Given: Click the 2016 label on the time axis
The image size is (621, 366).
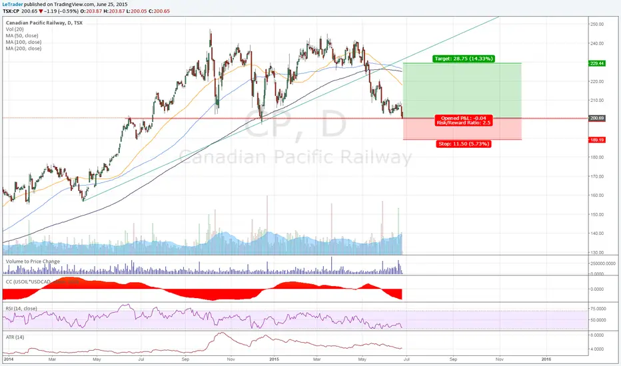Looking at the screenshot, I should coord(546,359).
